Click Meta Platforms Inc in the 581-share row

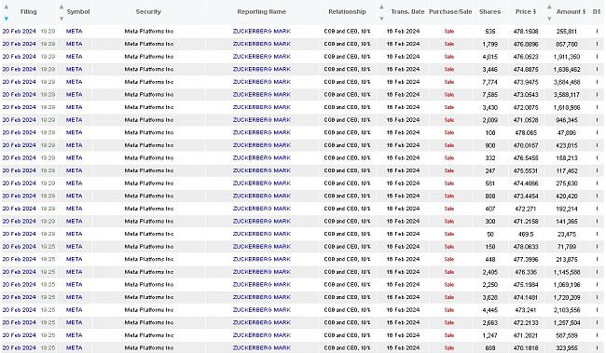(x=149, y=183)
